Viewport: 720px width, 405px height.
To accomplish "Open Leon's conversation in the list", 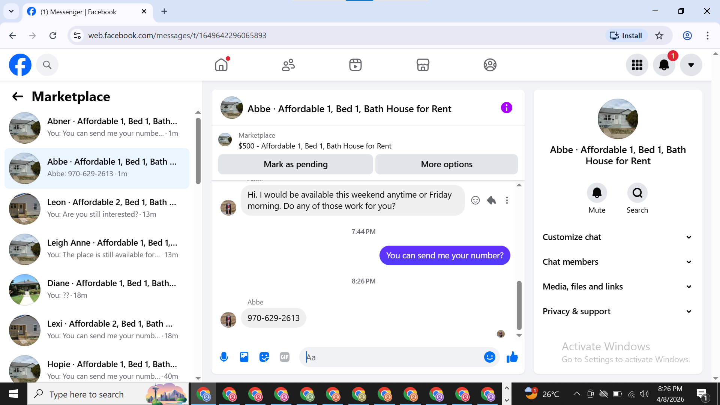I will pyautogui.click(x=97, y=208).
